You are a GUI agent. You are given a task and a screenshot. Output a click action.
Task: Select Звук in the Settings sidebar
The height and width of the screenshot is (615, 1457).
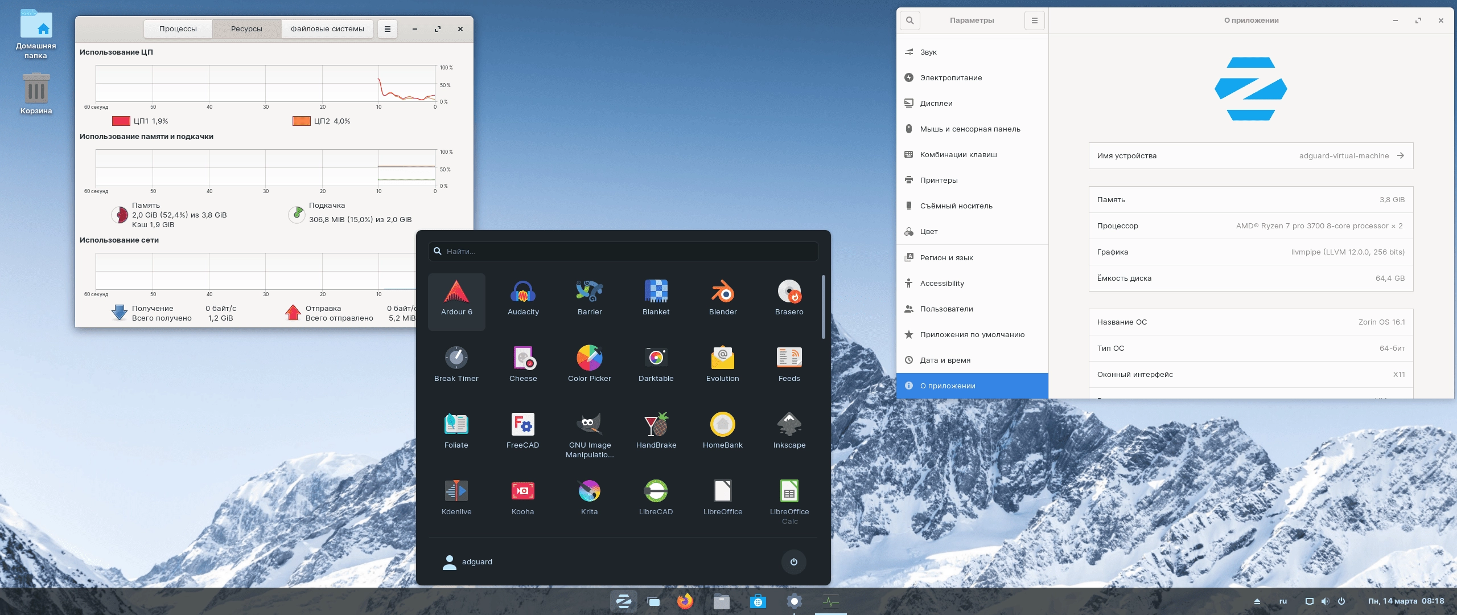coord(972,52)
